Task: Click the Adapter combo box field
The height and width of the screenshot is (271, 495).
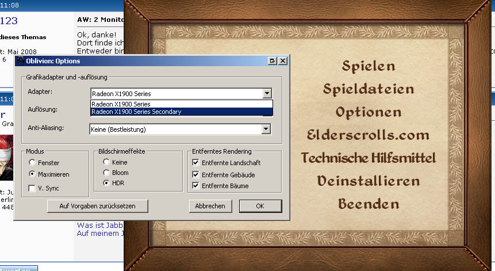Action: (x=181, y=93)
